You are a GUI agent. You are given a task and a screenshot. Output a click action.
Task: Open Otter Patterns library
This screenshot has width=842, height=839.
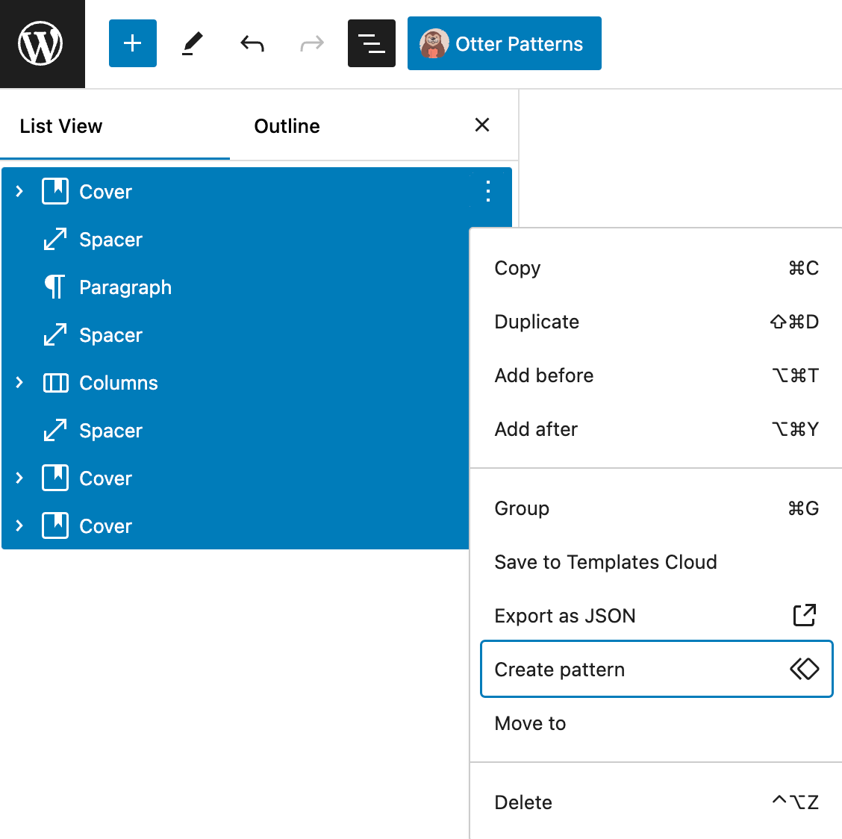coord(505,44)
